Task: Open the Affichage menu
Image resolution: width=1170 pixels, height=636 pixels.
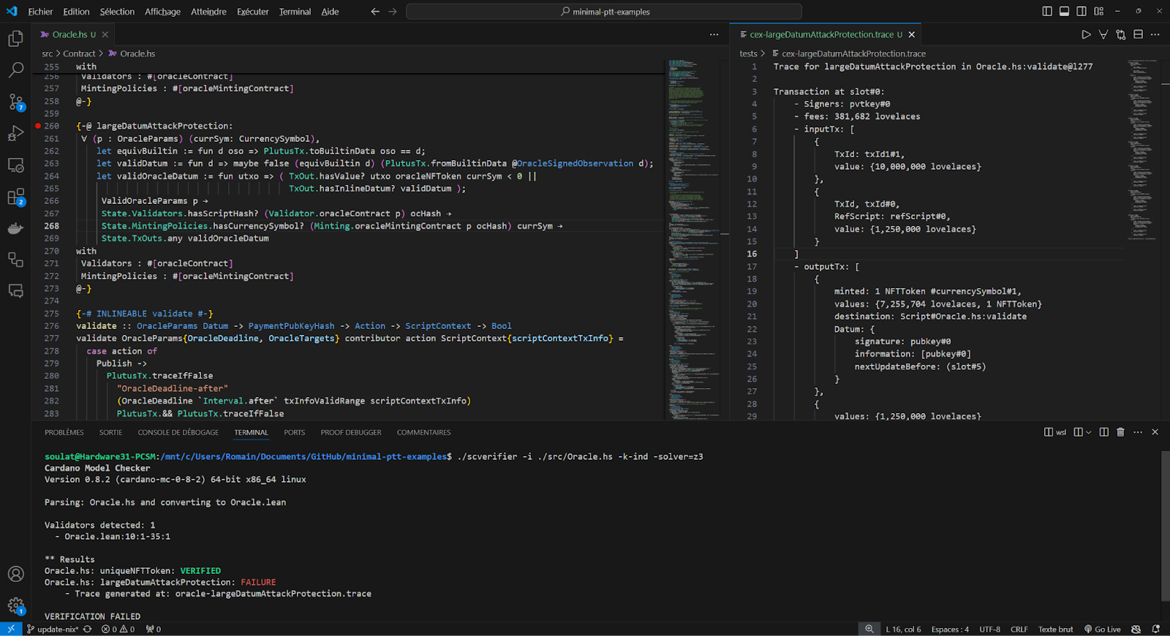Action: pyautogui.click(x=162, y=11)
